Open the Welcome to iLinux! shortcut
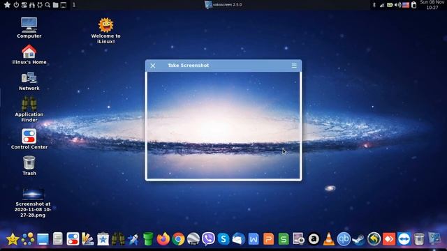 pos(105,31)
